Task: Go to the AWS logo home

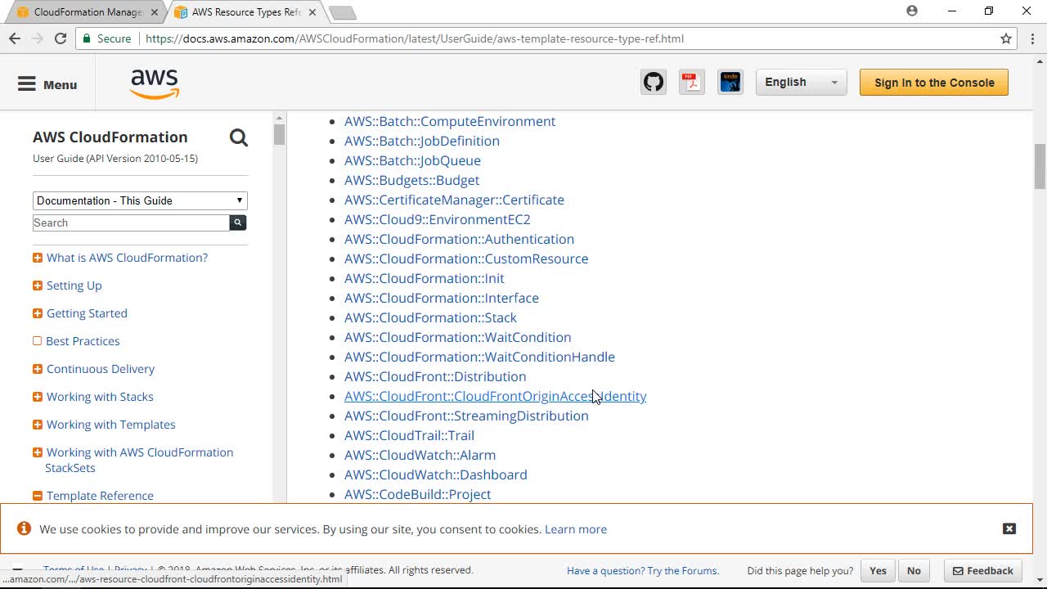Action: [155, 83]
